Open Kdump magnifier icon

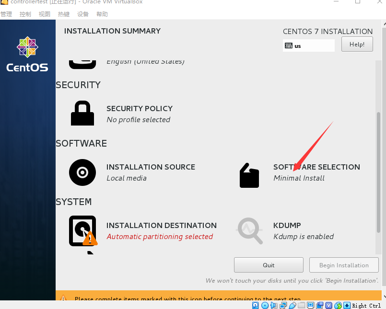pyautogui.click(x=249, y=230)
